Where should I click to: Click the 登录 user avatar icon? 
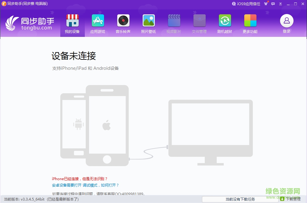286,20
